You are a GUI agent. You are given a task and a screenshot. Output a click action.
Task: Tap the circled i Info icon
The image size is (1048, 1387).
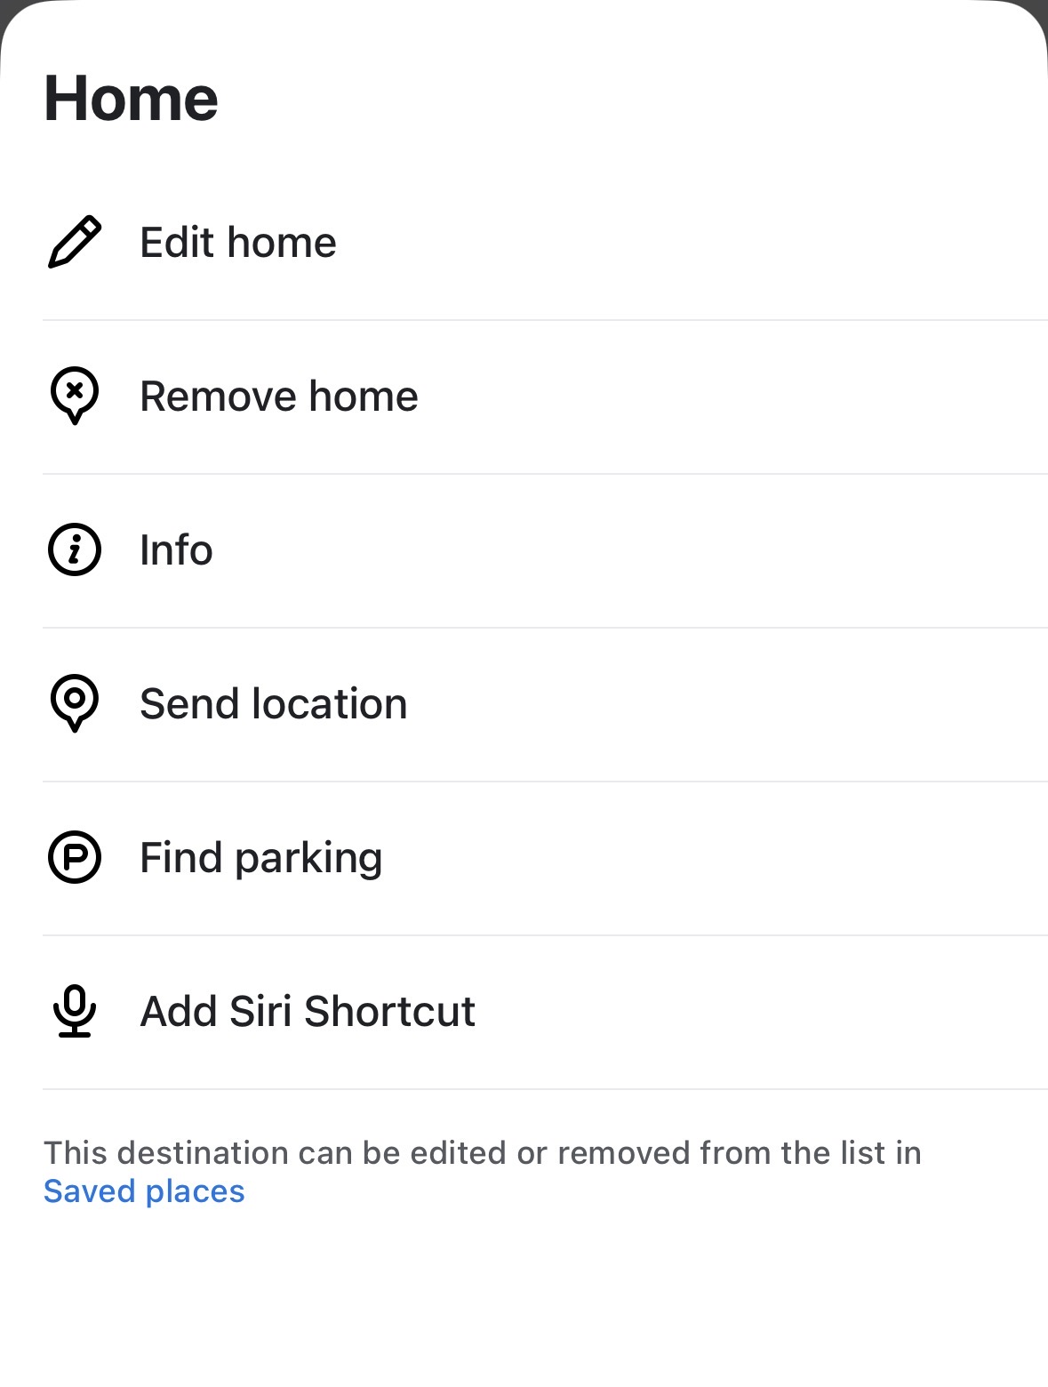click(x=75, y=549)
